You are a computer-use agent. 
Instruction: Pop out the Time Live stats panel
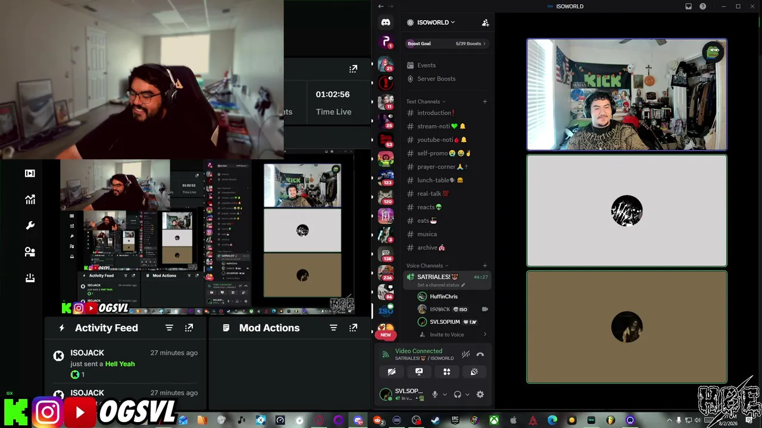(353, 69)
